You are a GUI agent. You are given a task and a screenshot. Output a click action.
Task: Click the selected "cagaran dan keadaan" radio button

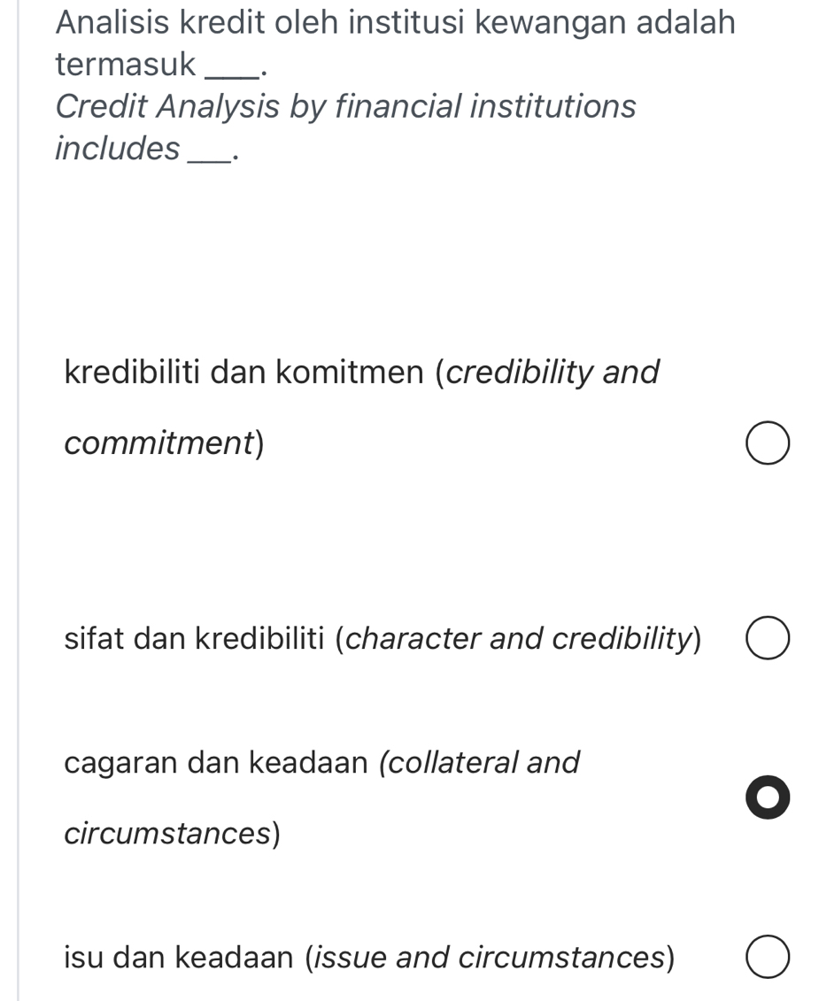click(767, 797)
